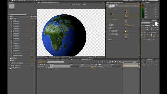Open the Paragraph panel tab

[150, 60]
